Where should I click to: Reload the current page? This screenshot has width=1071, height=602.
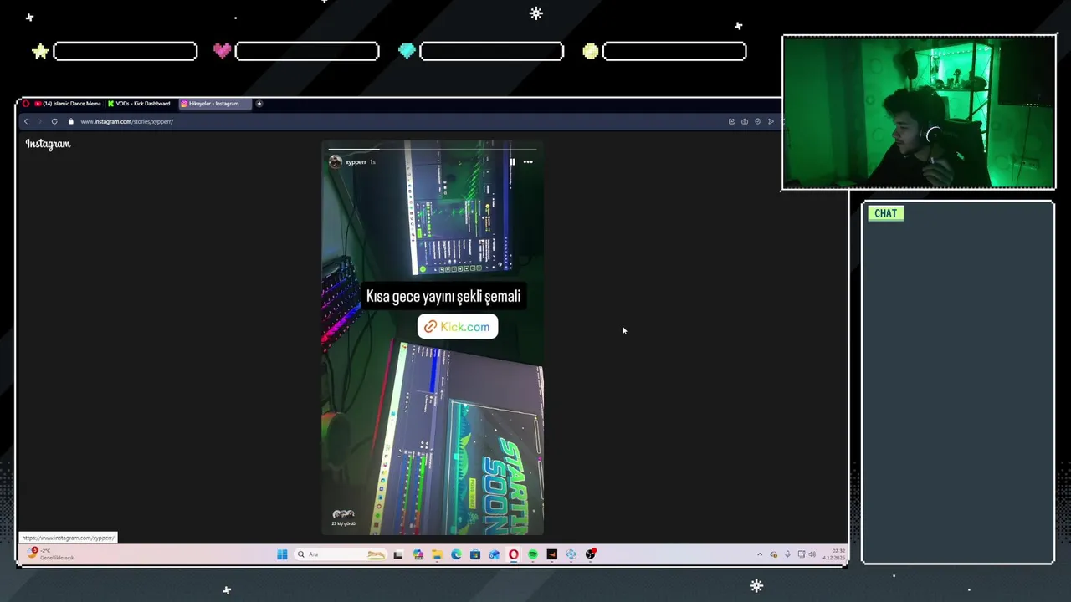54,121
